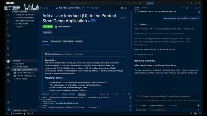Open the Accounts icon in the activity bar

pyautogui.click(x=8, y=102)
